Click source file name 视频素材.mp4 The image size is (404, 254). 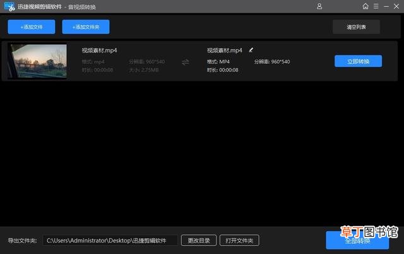tap(99, 51)
